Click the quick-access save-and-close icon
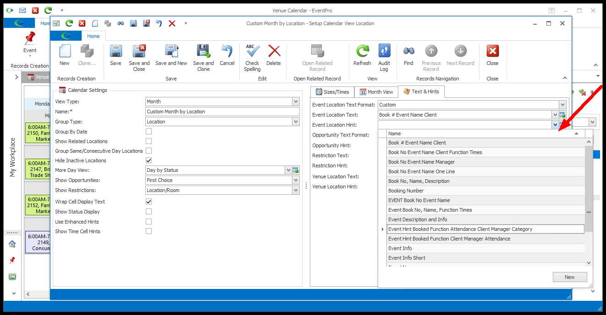The width and height of the screenshot is (606, 315). tap(146, 23)
